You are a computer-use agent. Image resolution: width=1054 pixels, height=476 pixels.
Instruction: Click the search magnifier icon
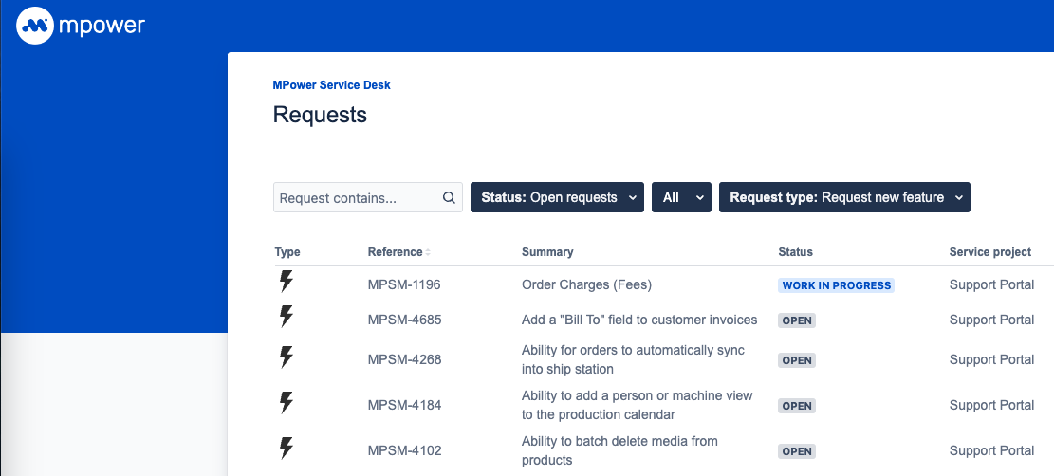tap(449, 197)
